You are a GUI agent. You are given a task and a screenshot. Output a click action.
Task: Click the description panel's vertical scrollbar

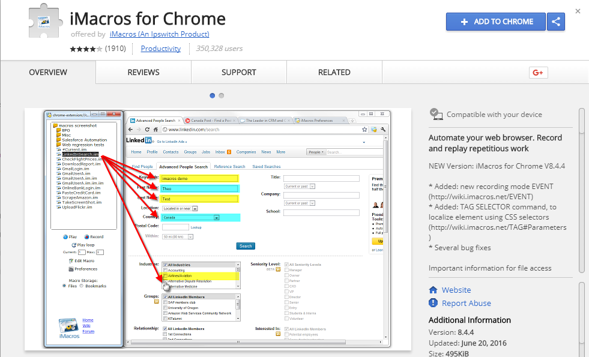point(581,191)
